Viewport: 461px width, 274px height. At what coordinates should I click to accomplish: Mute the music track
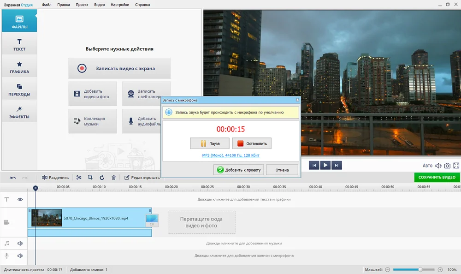(20, 243)
